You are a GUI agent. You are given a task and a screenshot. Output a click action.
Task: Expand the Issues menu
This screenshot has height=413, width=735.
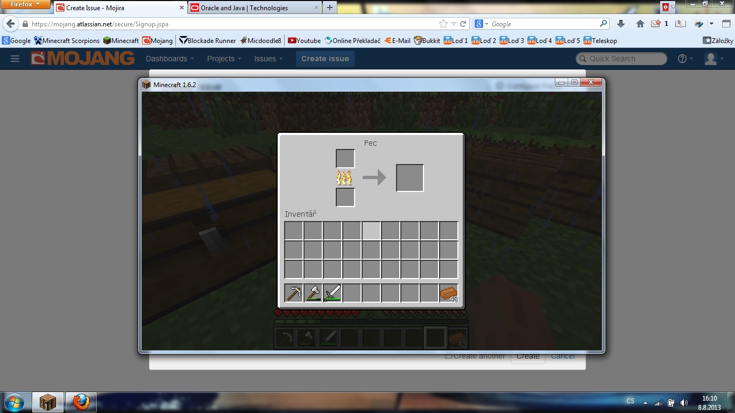click(x=268, y=59)
